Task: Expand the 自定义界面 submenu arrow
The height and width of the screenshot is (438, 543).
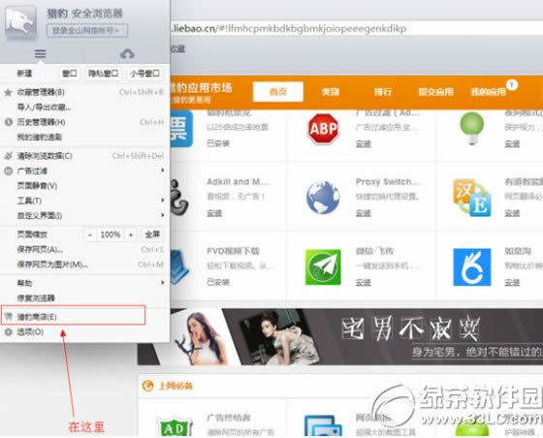Action: (162, 215)
